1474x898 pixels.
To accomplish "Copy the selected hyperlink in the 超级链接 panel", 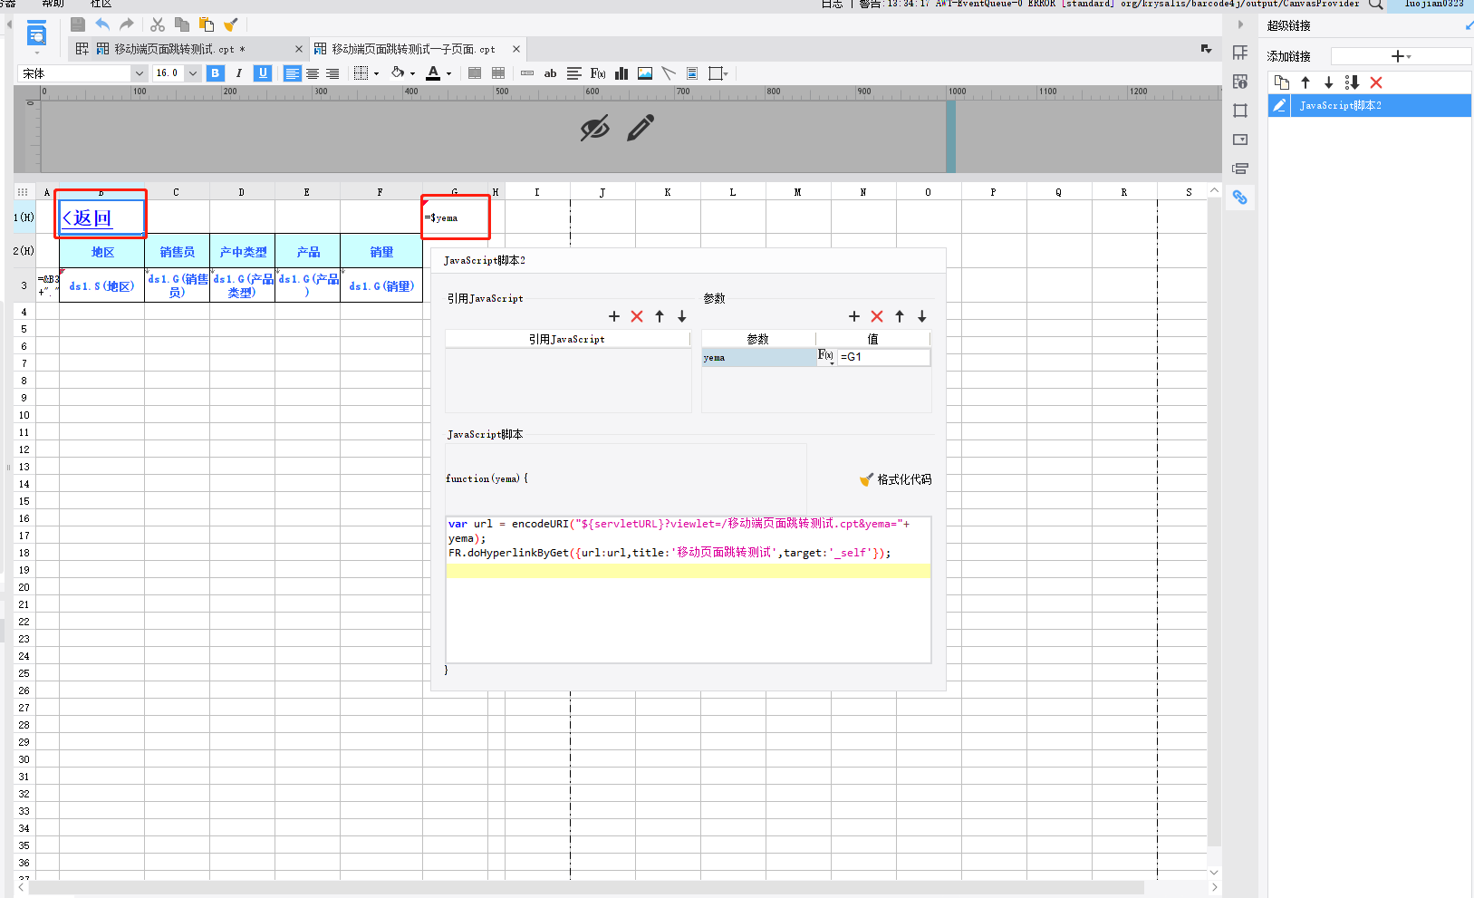I will (1281, 82).
